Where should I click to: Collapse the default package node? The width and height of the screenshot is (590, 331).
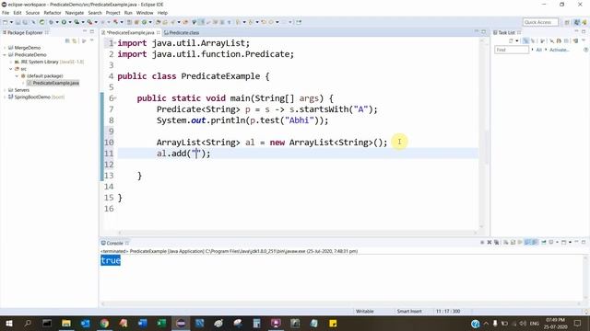17,75
